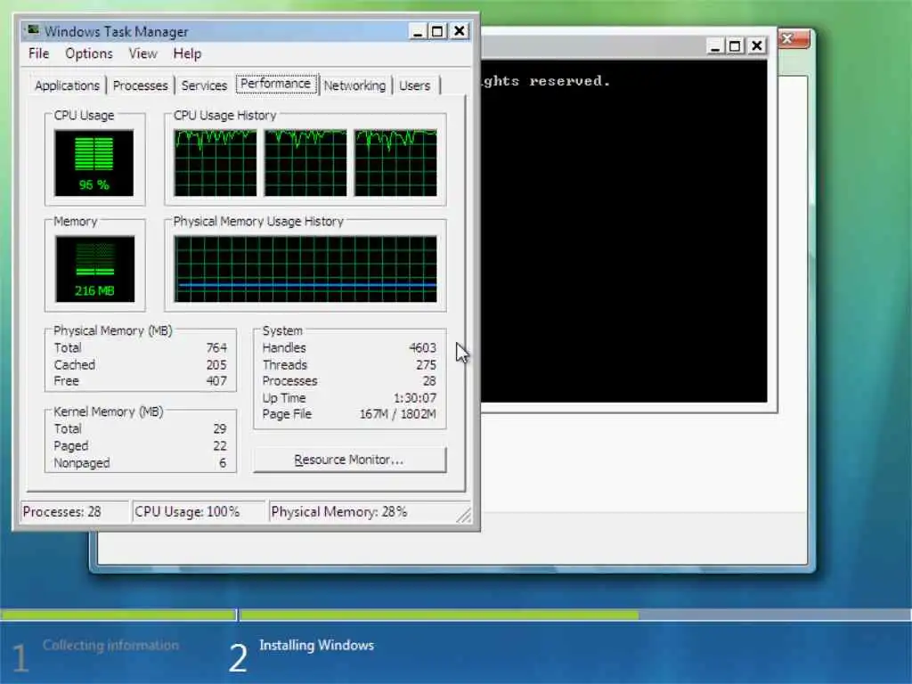Click the Memory 216 MB gauge
The height and width of the screenshot is (684, 912).
(x=94, y=269)
